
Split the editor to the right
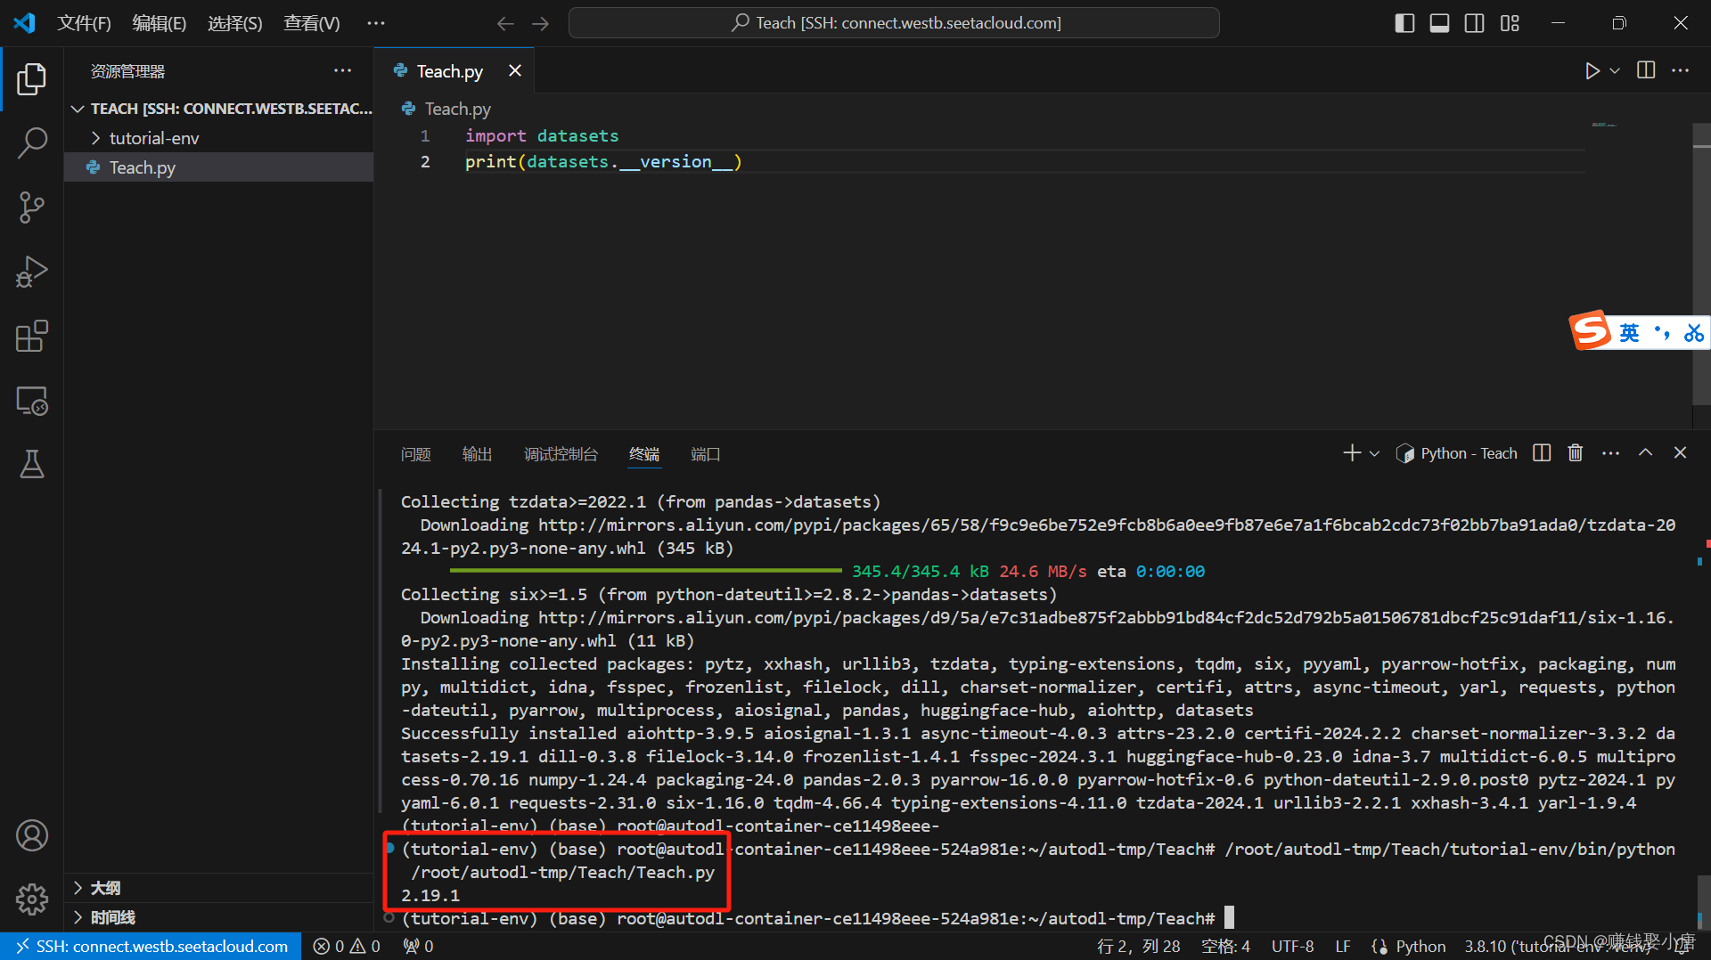click(1646, 70)
